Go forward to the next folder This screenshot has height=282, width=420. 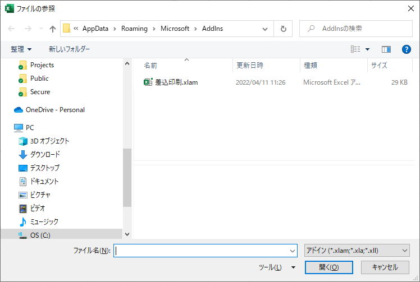(x=28, y=29)
